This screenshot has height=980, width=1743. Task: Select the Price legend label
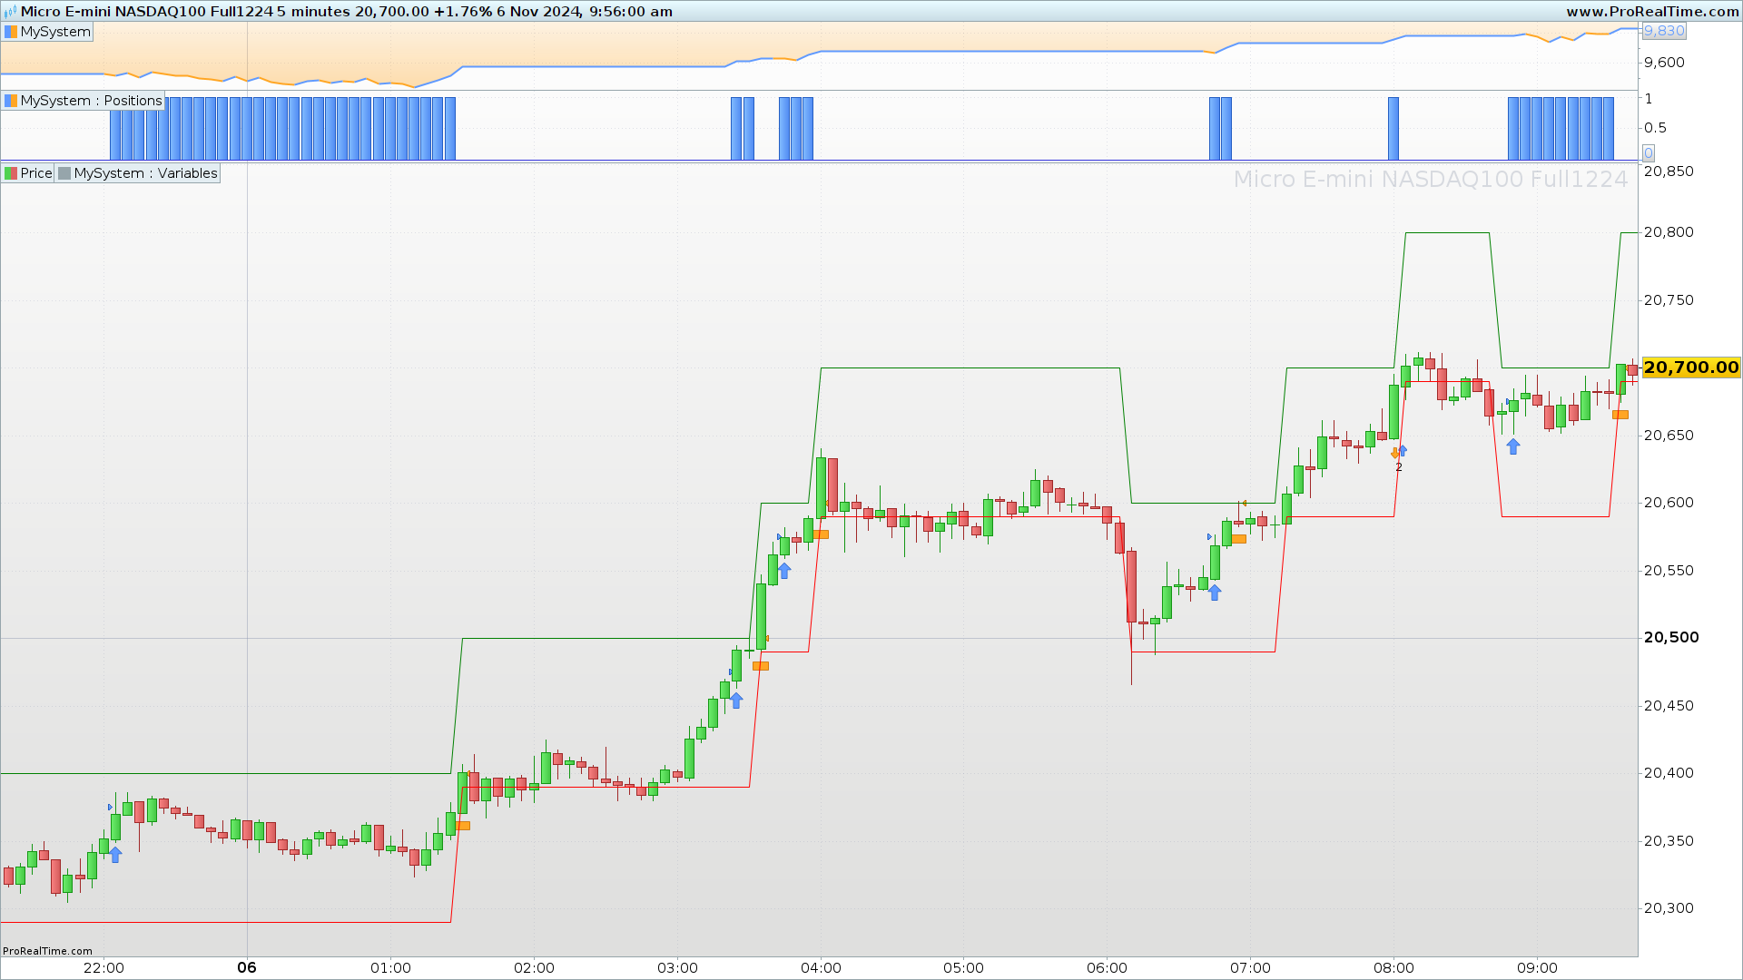click(36, 173)
